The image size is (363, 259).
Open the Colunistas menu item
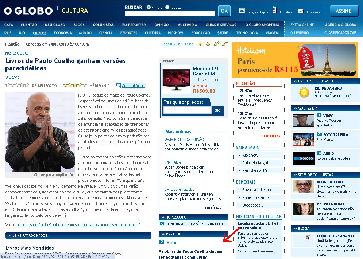pyautogui.click(x=103, y=25)
